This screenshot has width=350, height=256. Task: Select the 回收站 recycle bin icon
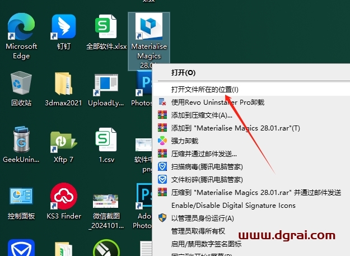[21, 83]
